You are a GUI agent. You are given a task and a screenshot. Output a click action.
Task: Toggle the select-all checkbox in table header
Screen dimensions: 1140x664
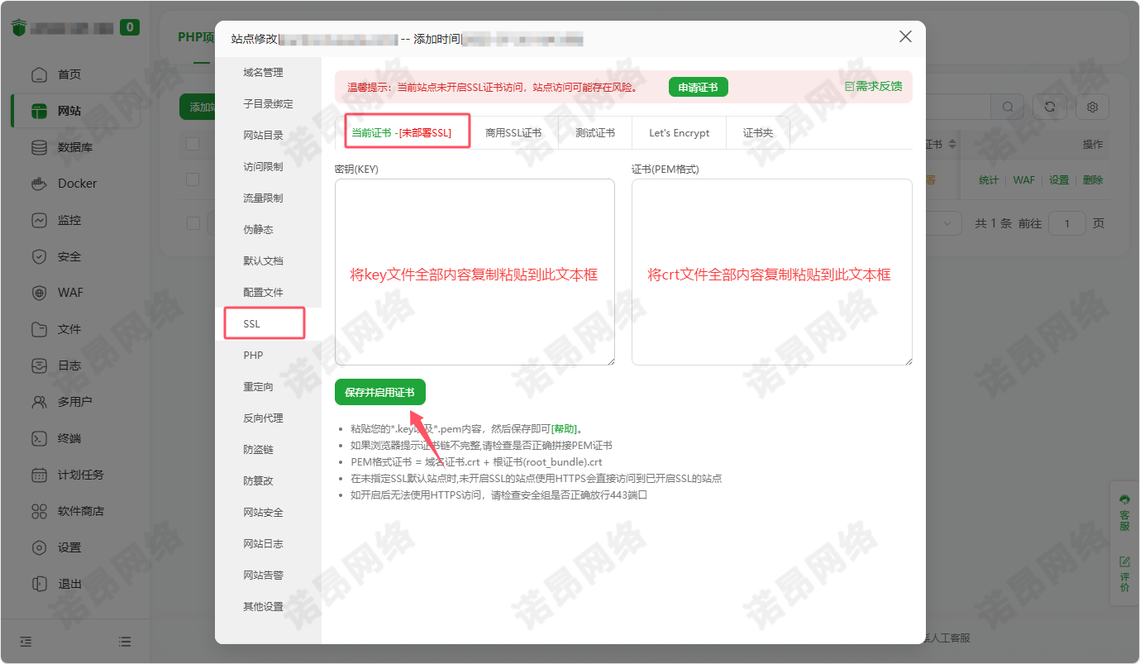(193, 144)
